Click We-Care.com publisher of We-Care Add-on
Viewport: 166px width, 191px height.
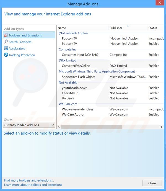click(x=119, y=114)
